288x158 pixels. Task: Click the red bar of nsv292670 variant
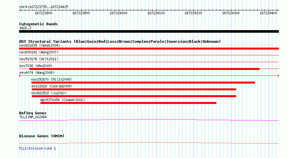tap(143, 83)
